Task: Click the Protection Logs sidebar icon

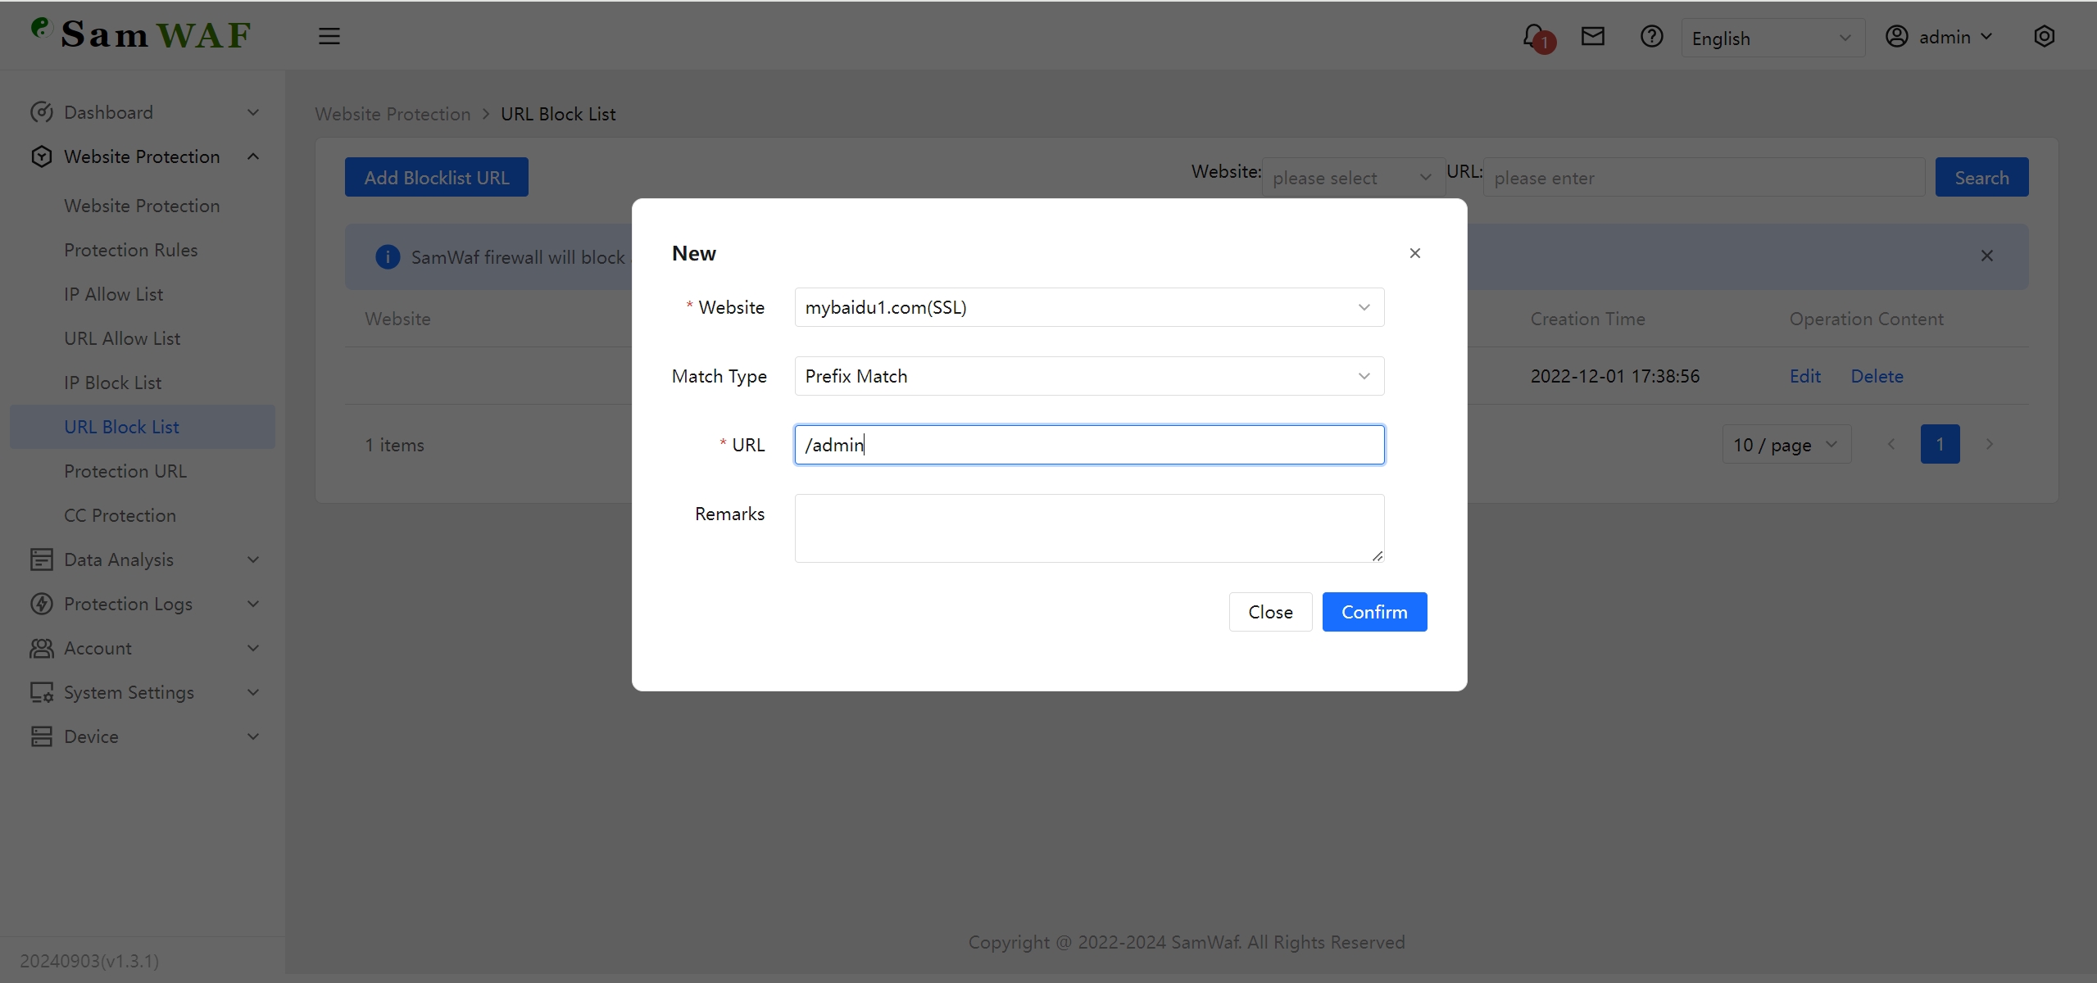Action: tap(42, 604)
